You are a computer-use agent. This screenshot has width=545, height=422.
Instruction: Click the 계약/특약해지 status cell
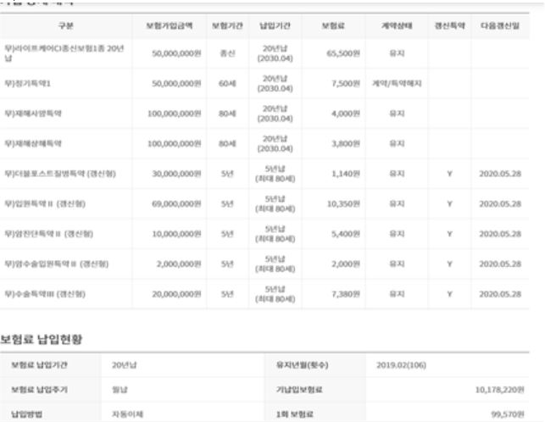tap(397, 83)
